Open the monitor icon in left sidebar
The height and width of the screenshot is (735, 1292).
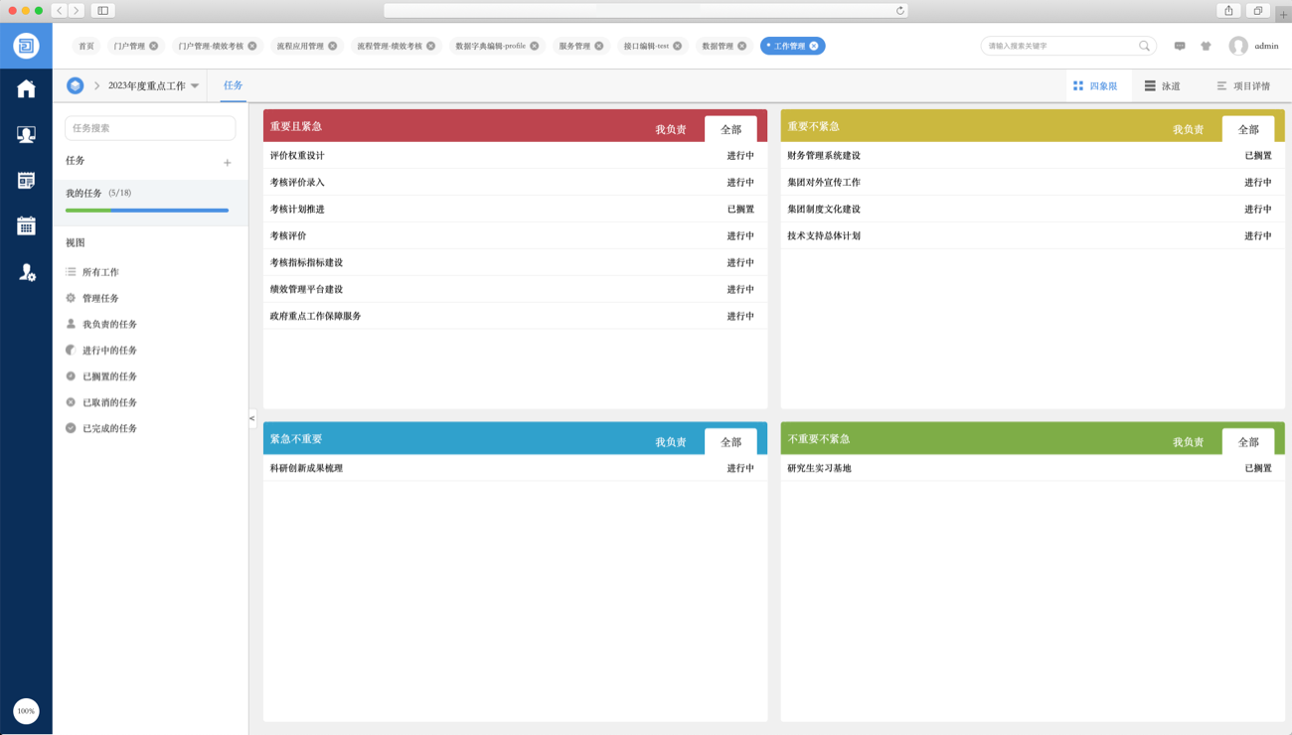coord(26,135)
